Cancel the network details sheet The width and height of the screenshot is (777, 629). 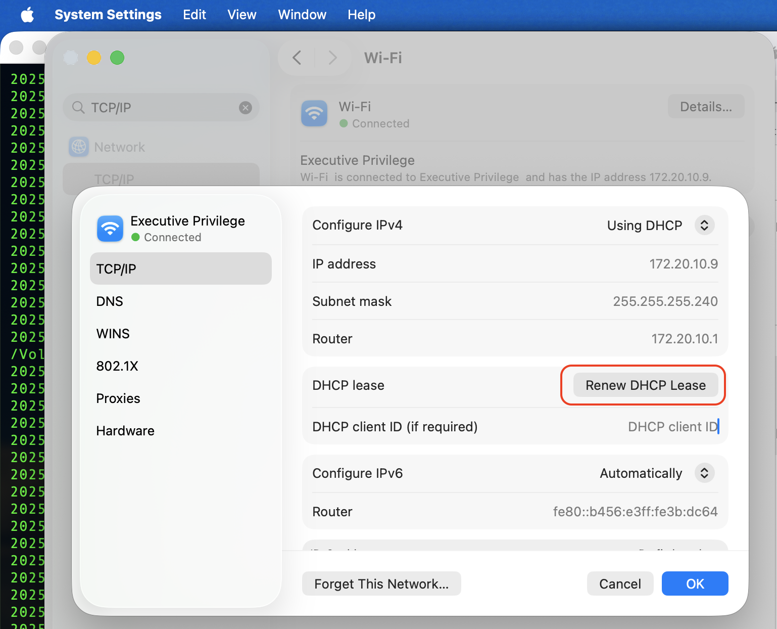point(620,584)
